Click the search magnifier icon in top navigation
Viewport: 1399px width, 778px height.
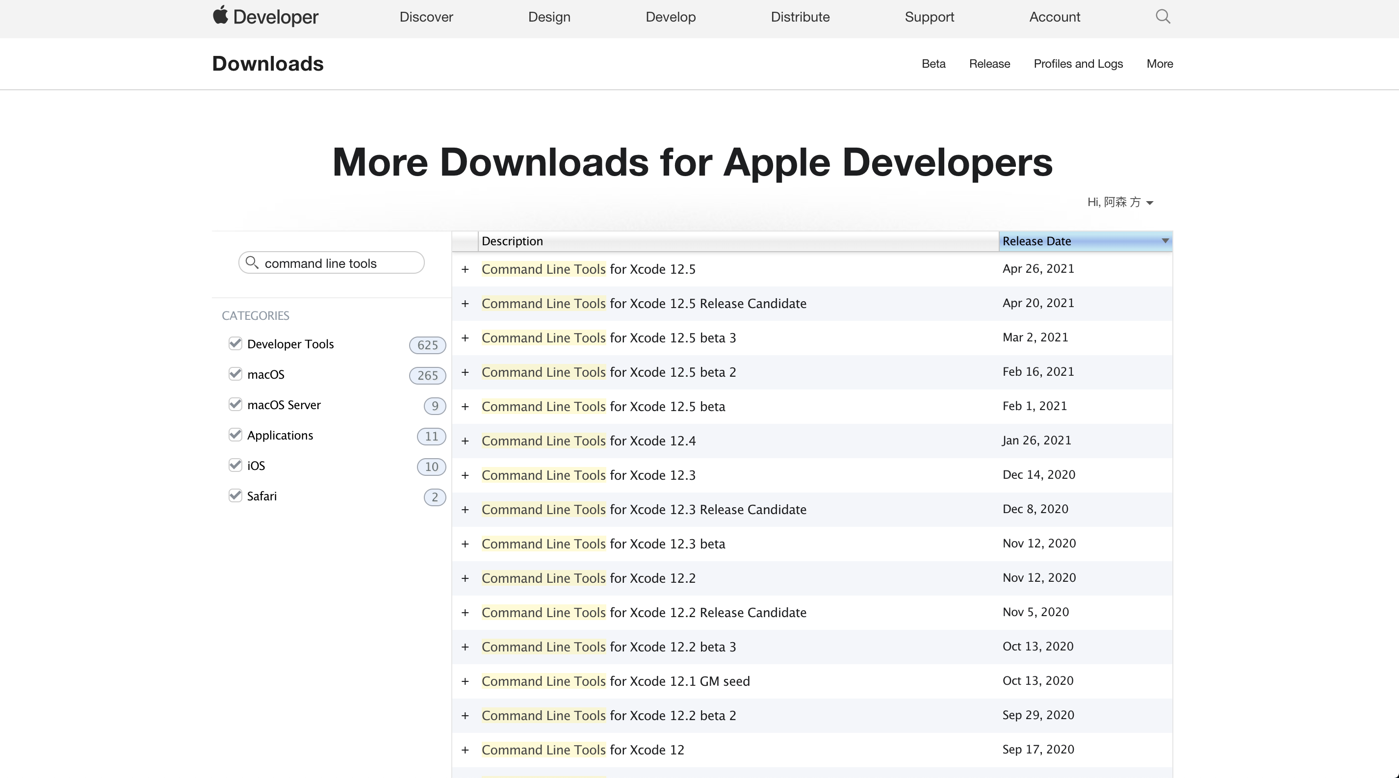(x=1163, y=17)
